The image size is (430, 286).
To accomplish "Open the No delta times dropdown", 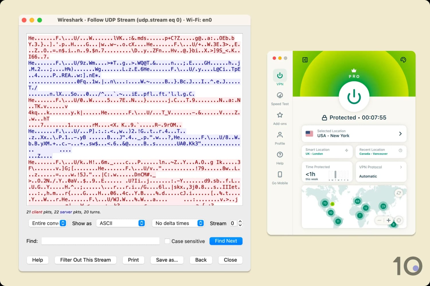I will click(178, 223).
